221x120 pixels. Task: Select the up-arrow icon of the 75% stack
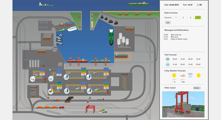click(x=66, y=77)
